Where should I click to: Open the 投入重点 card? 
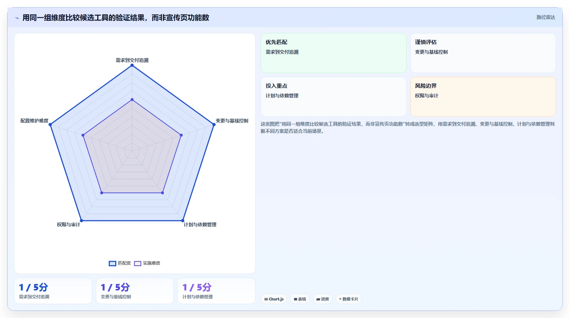[333, 97]
